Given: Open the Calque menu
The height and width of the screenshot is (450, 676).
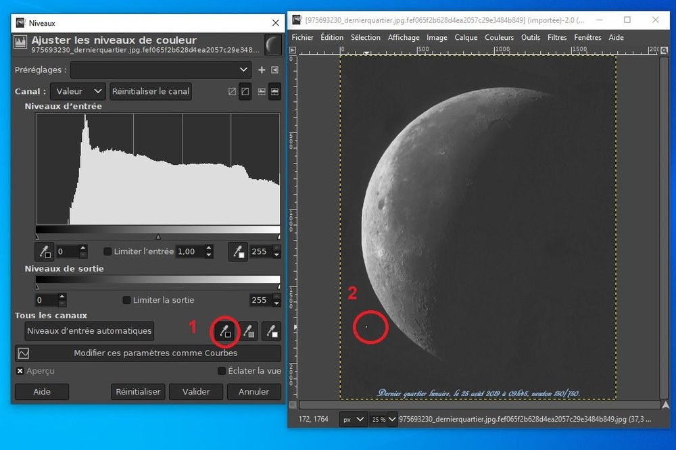Looking at the screenshot, I should pyautogui.click(x=466, y=38).
